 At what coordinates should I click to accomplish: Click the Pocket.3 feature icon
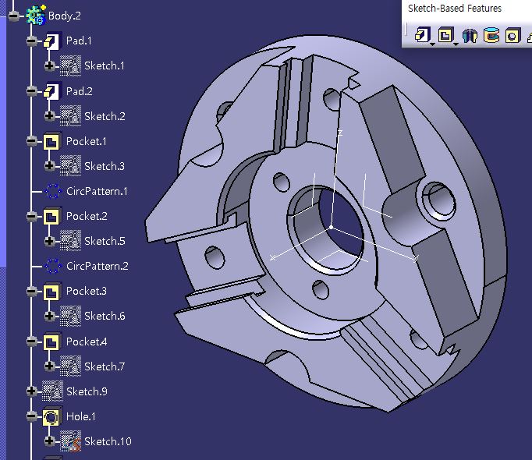[52, 291]
